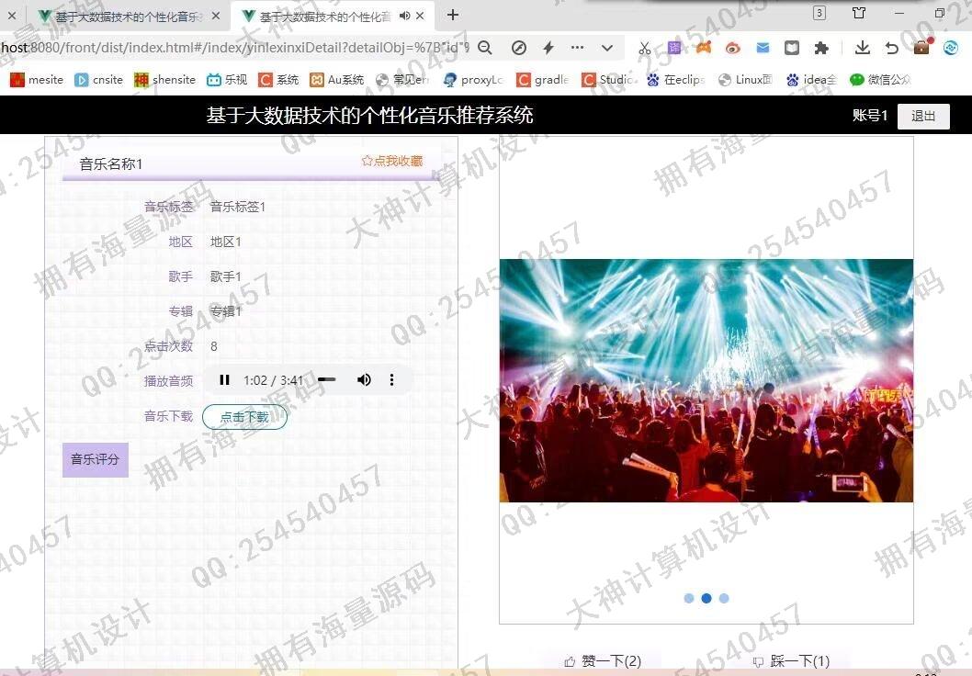Open 微信公众 bookmark

point(880,79)
